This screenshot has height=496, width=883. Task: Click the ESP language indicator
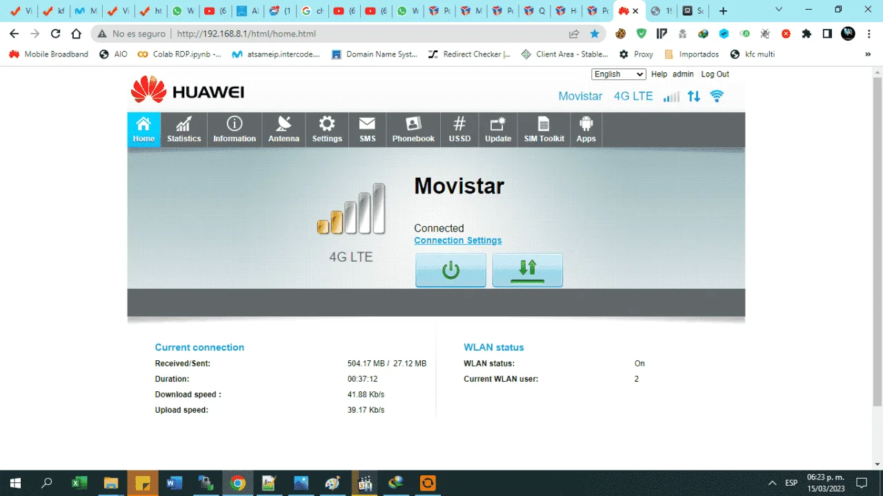coord(791,483)
